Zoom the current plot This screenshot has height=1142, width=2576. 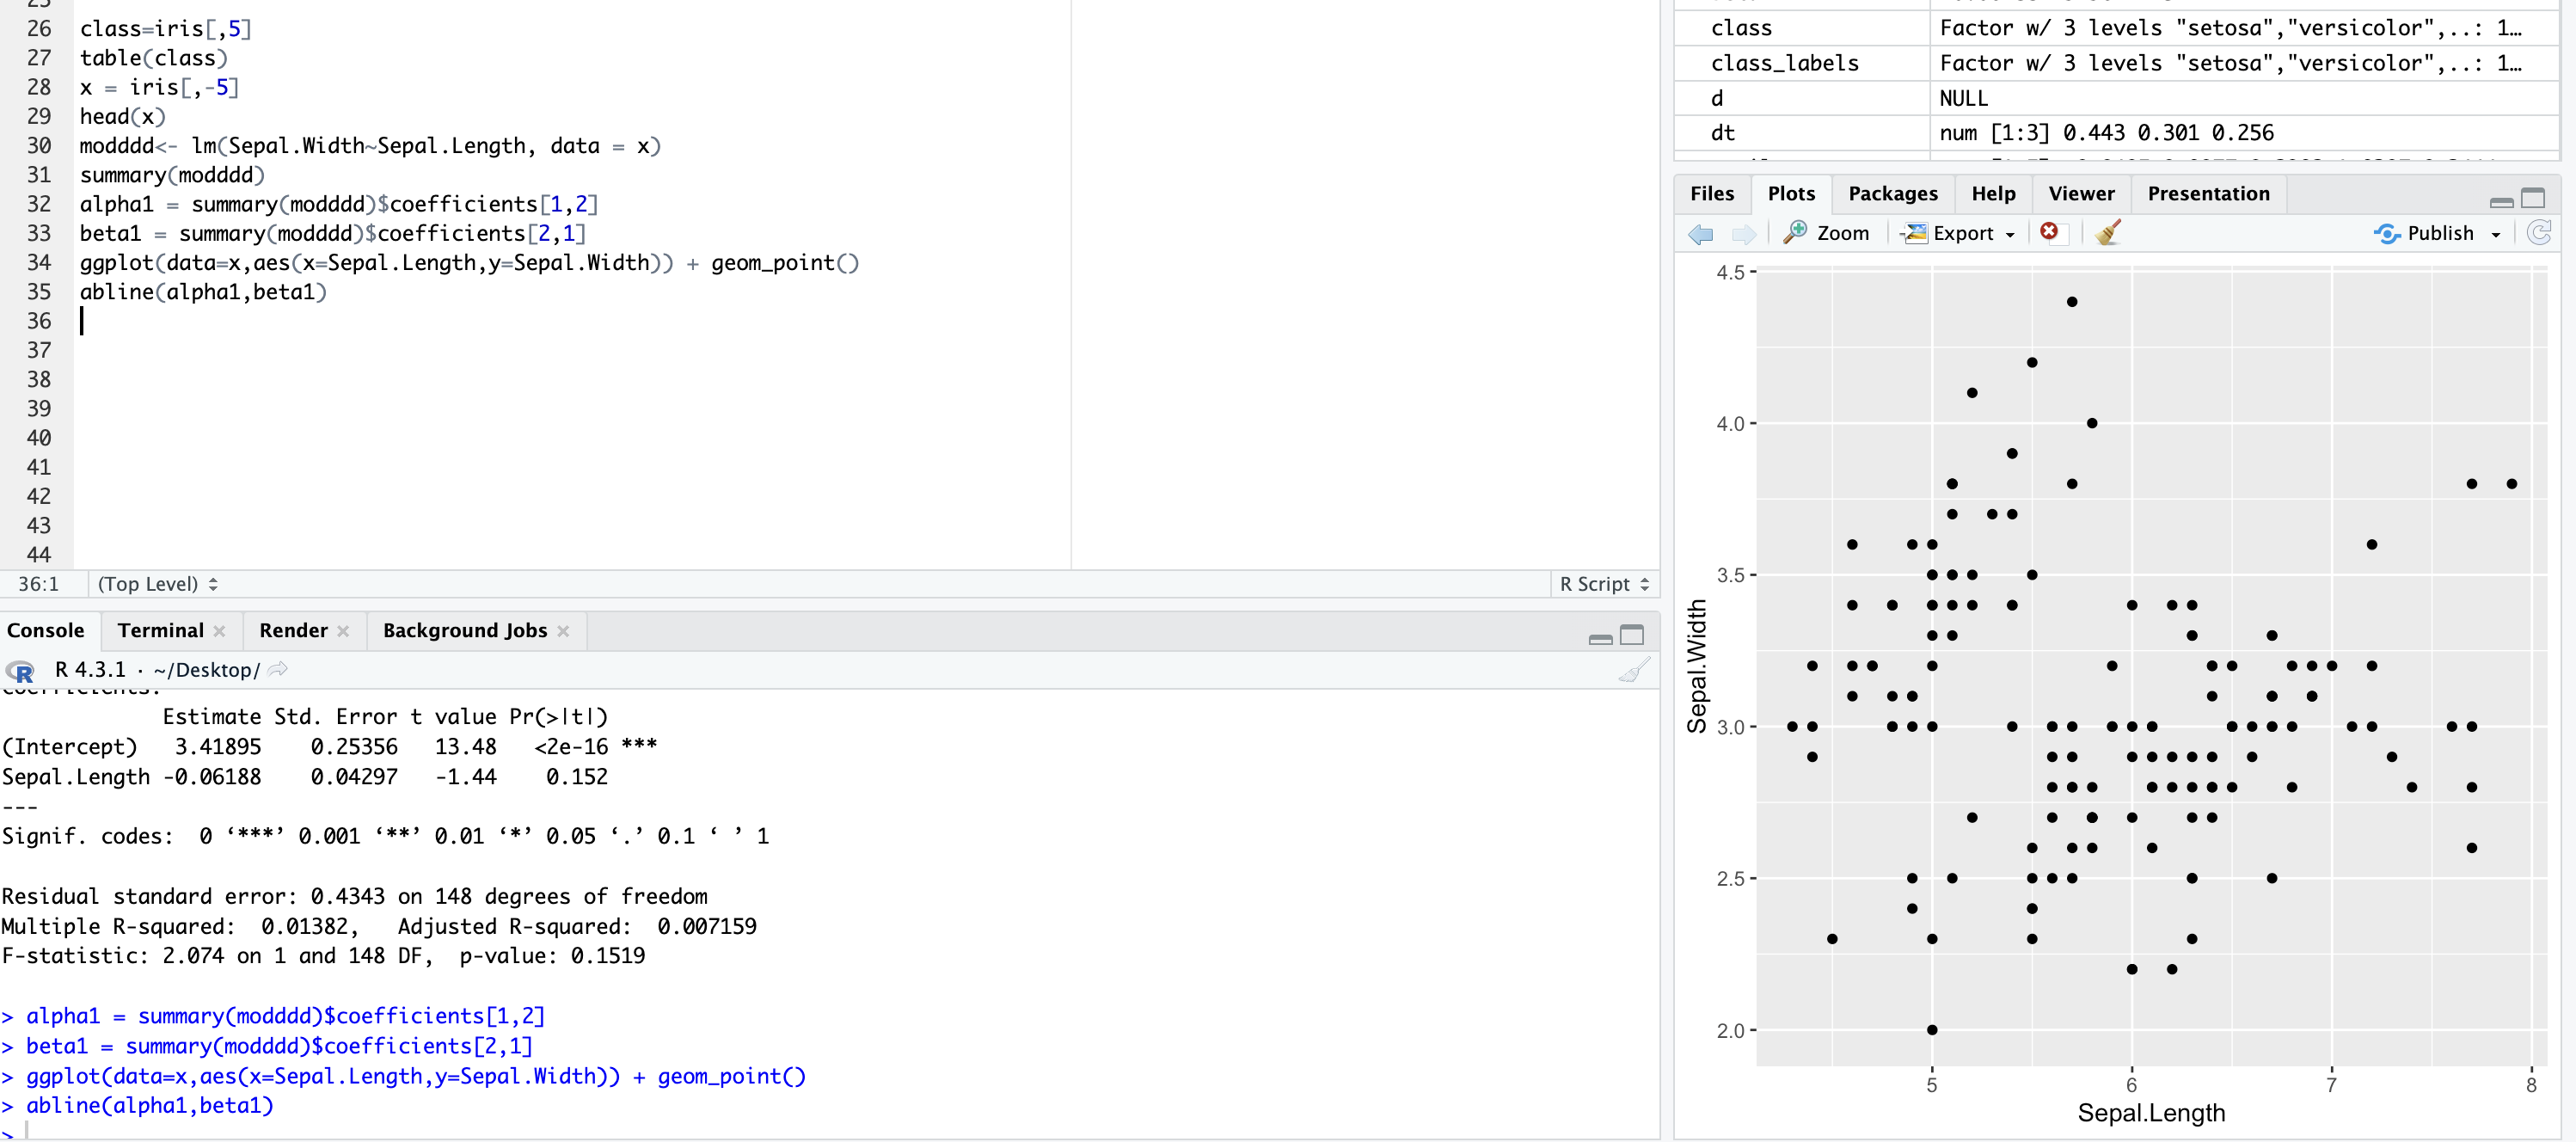click(x=1829, y=232)
